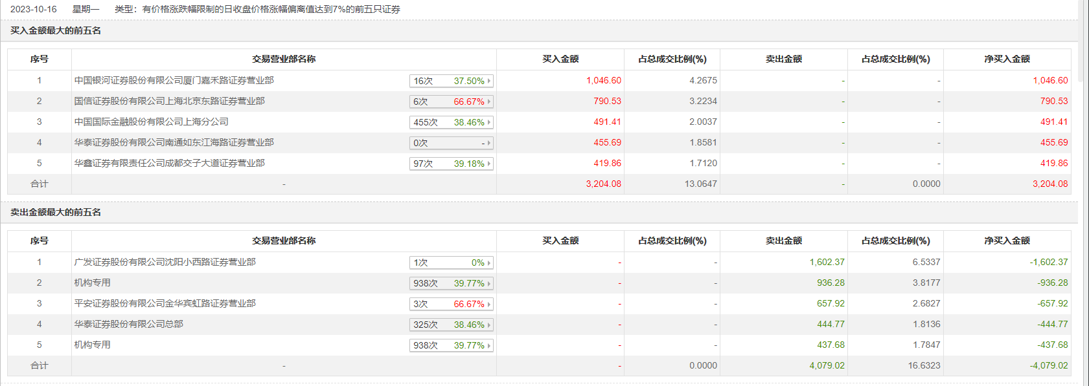Click arrow icon beside 97次 39.18%
Screen dimensions: 1089x386
[489, 164]
